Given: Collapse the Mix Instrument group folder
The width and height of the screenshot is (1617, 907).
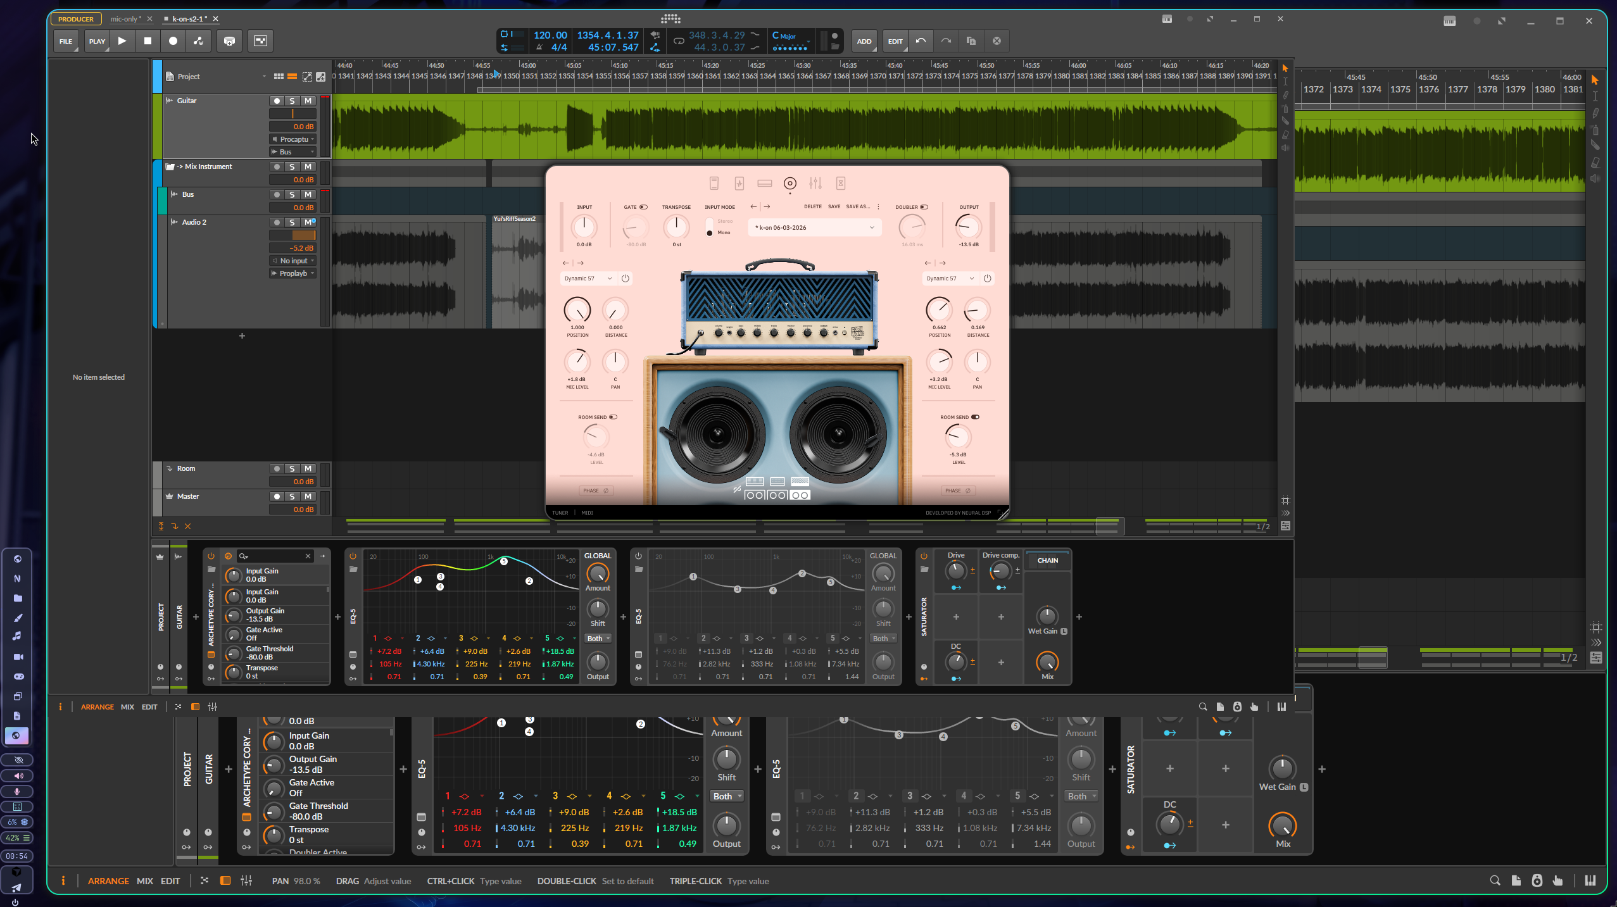Looking at the screenshot, I should pos(170,167).
